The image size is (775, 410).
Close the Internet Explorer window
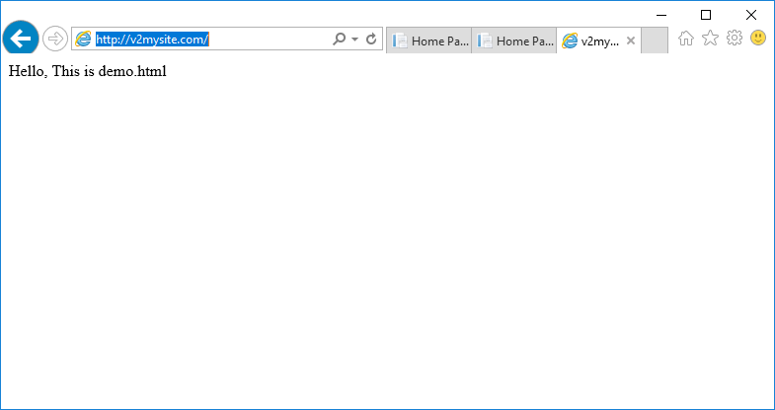pyautogui.click(x=750, y=15)
